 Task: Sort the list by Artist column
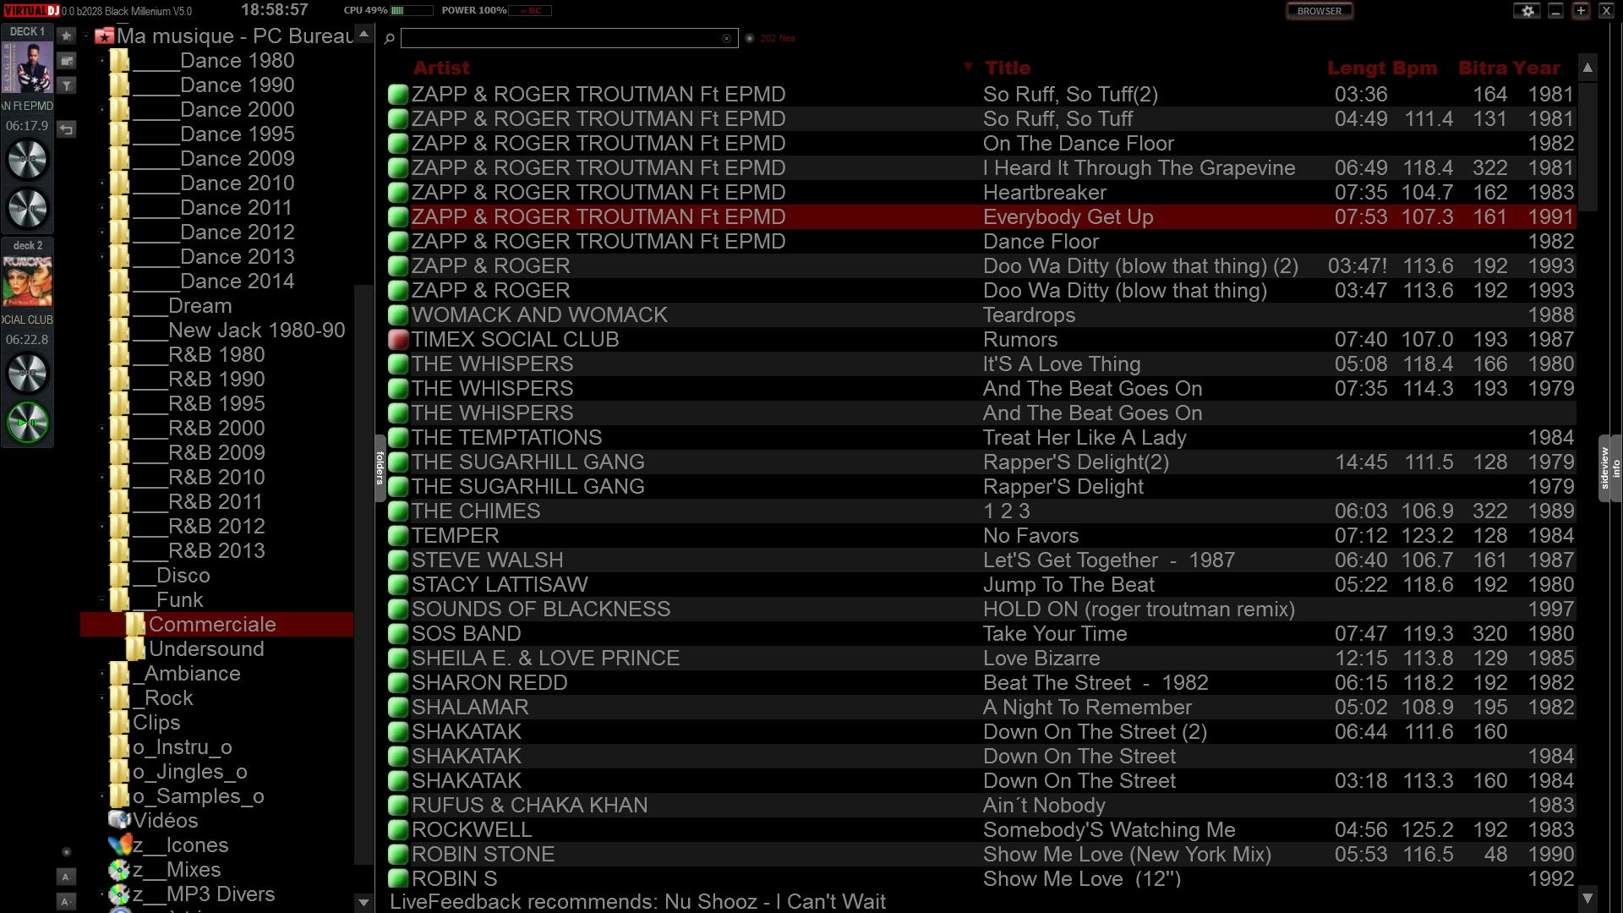click(441, 68)
